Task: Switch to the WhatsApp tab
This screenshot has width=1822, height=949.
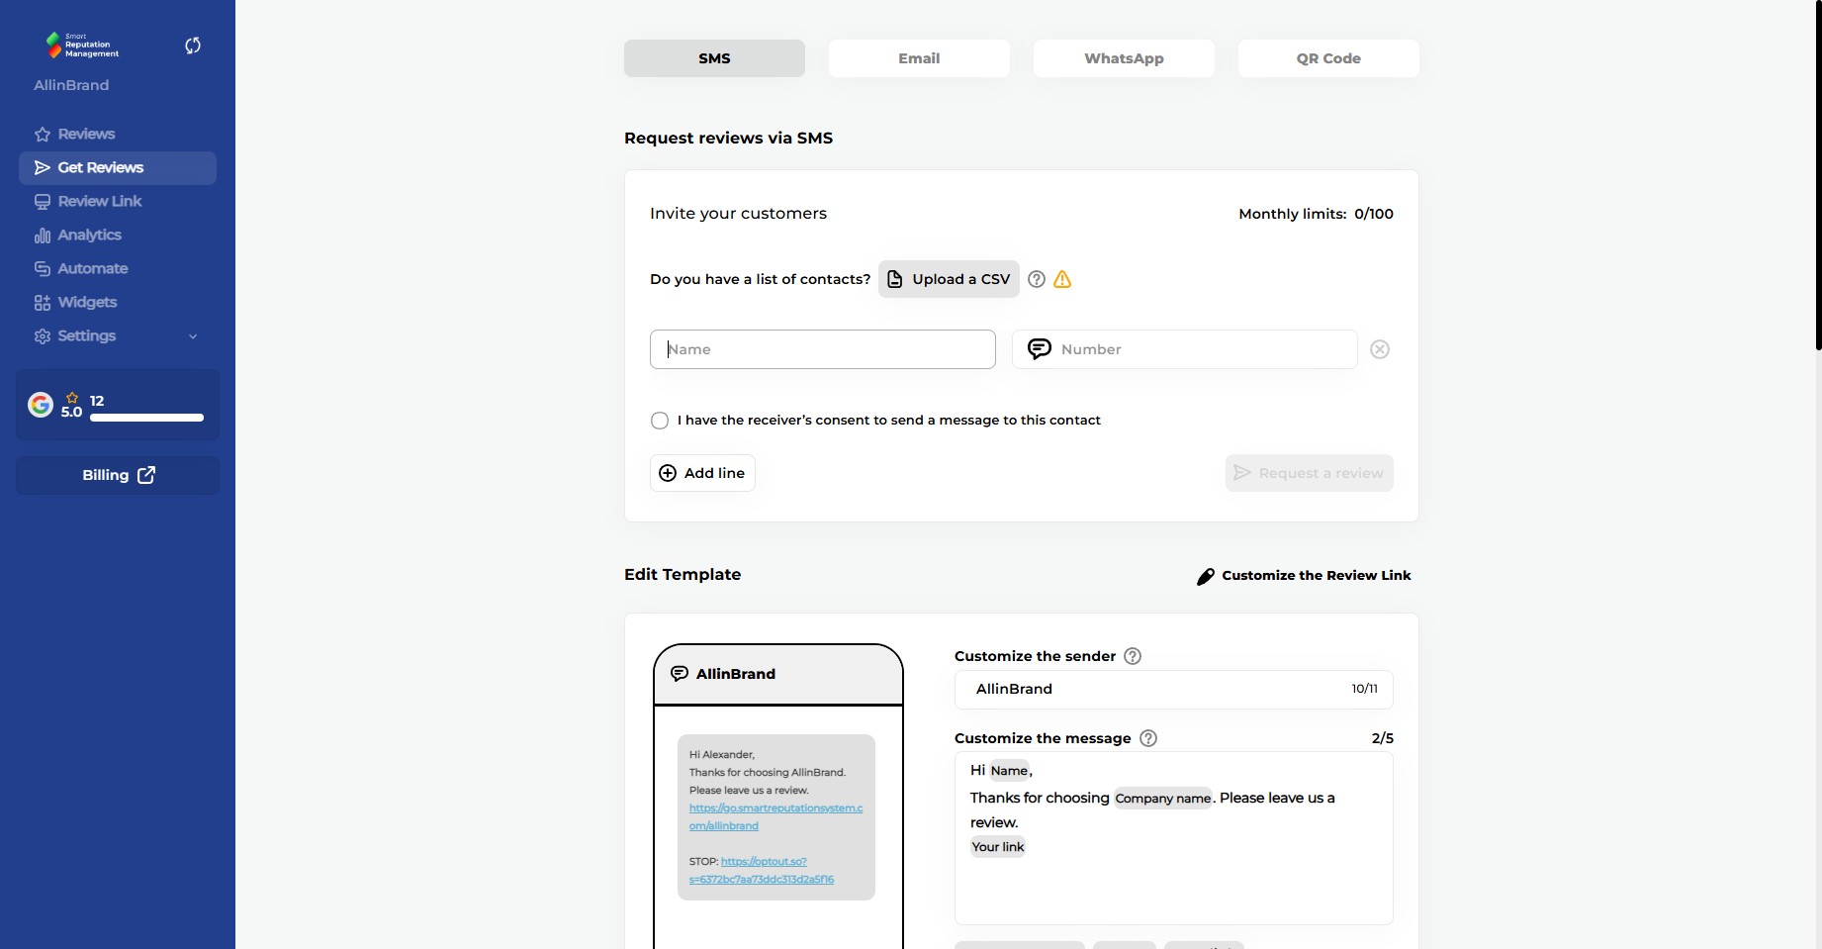Action: 1124,58
